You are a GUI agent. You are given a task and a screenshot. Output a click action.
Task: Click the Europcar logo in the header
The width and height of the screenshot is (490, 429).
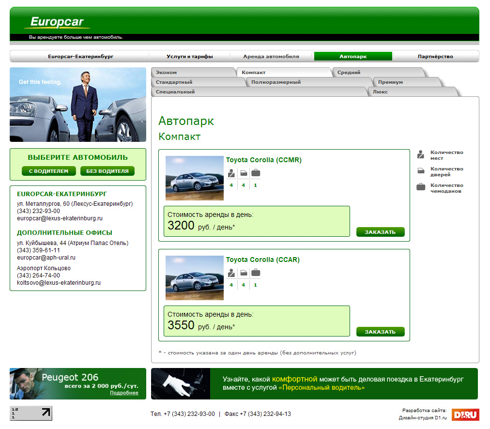pos(57,22)
